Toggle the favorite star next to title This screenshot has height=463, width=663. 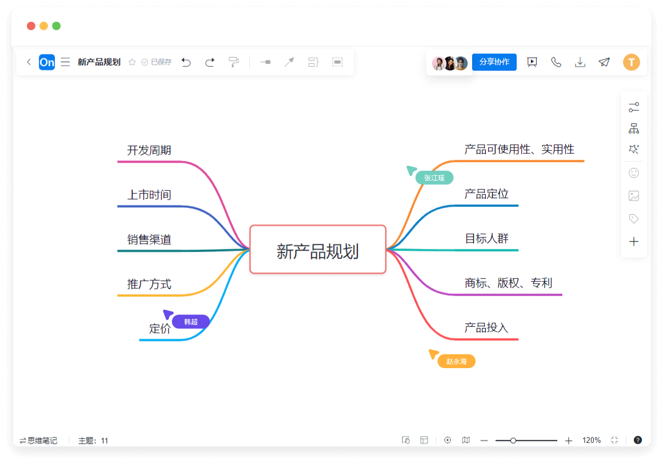(x=132, y=62)
